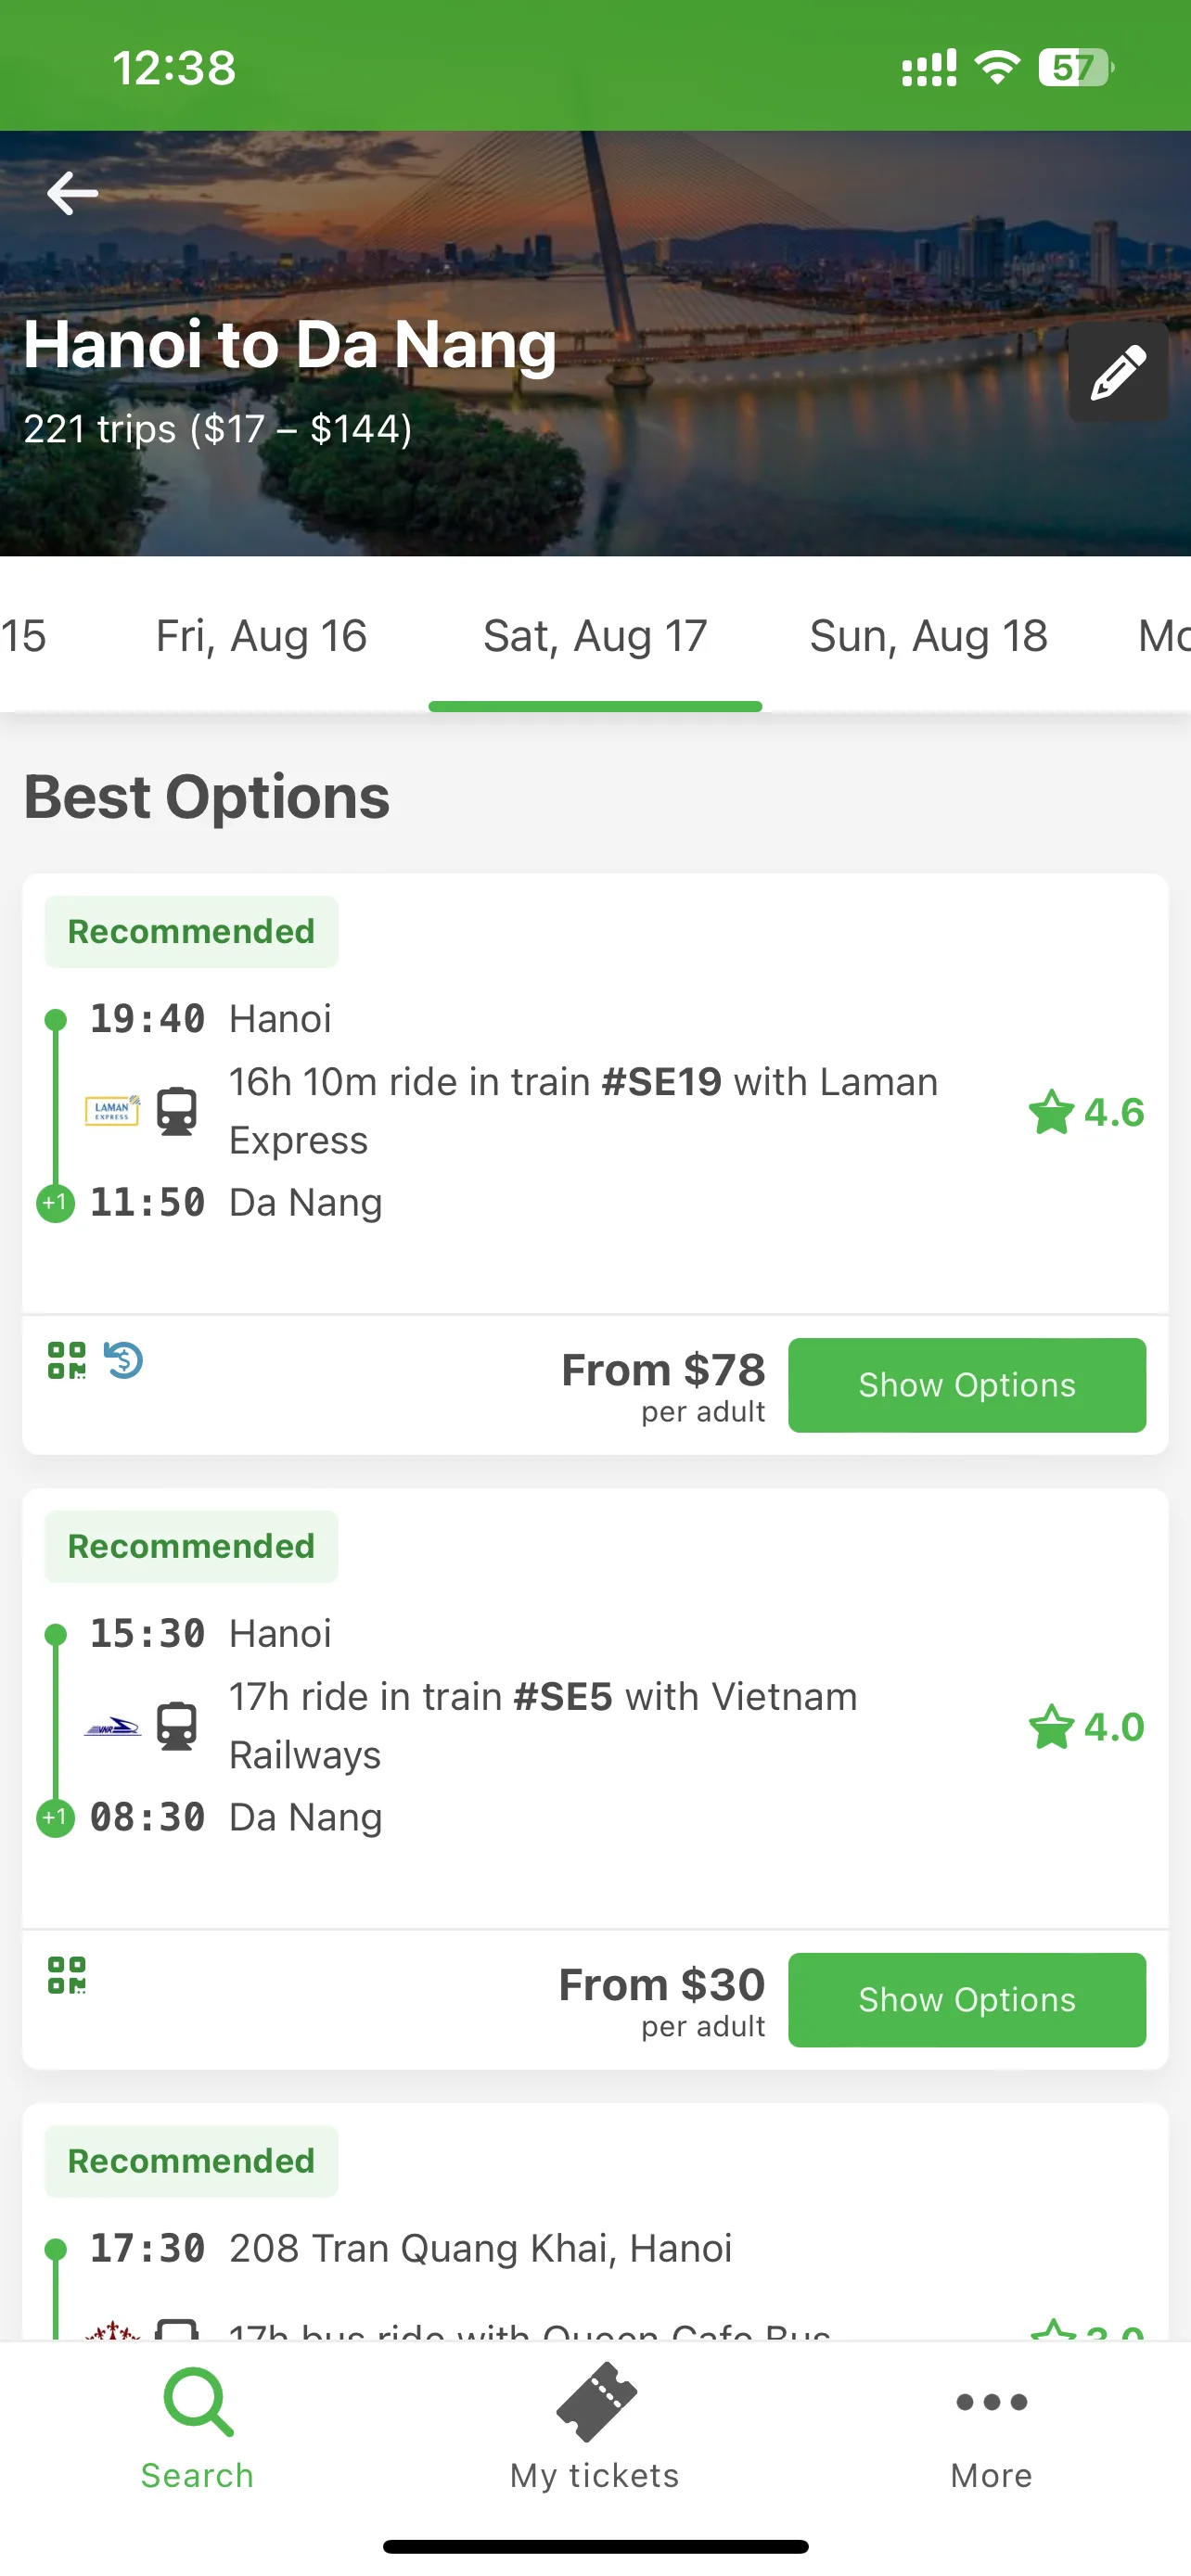Viewport: 1191px width, 2576px height.
Task: Tap the back arrow icon
Action: click(x=72, y=193)
